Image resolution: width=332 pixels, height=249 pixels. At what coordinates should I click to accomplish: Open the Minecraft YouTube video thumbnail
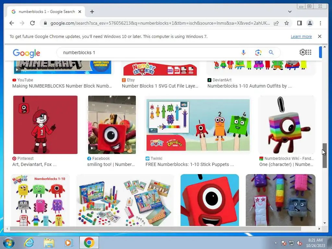(63, 67)
